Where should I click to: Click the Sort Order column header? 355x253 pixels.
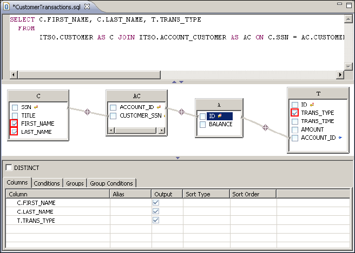(x=253, y=194)
